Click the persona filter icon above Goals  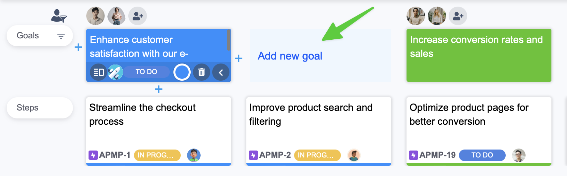pyautogui.click(x=59, y=16)
